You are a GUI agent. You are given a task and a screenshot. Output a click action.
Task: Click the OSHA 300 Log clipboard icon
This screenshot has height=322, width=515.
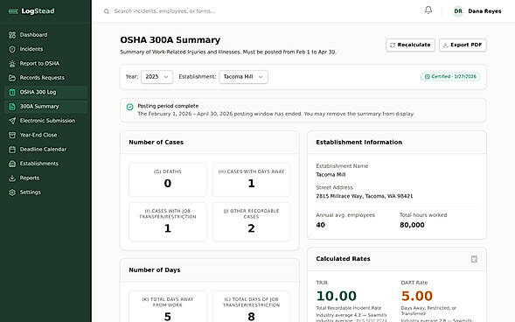[x=12, y=92]
